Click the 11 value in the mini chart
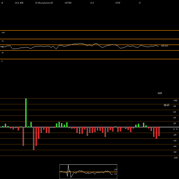Screen dimensions: 179x179 [115, 174]
